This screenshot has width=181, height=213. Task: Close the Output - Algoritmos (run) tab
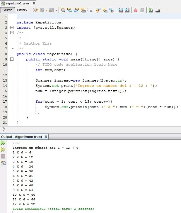(x=46, y=136)
